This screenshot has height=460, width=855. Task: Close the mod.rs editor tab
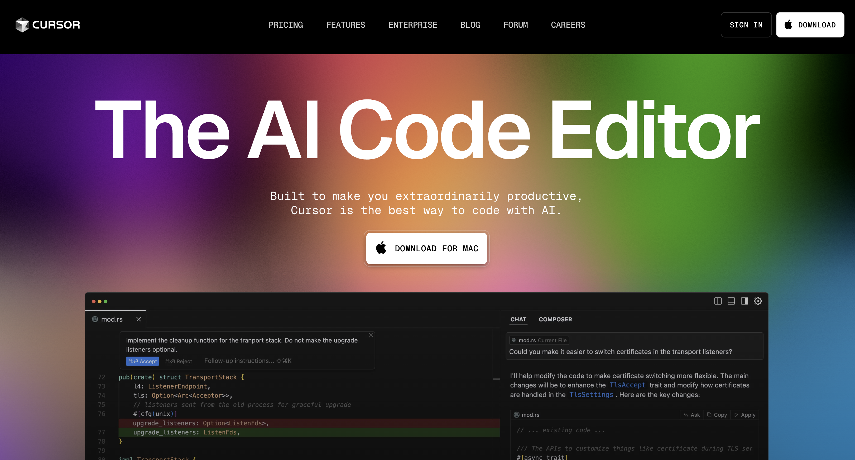pos(138,319)
